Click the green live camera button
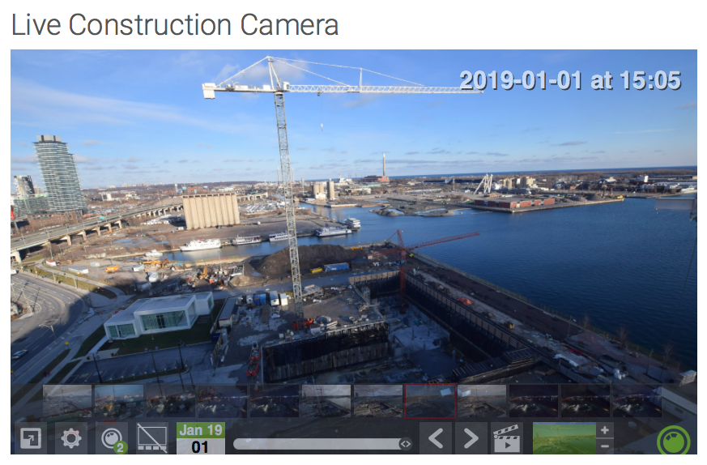707x465 pixels. click(673, 440)
